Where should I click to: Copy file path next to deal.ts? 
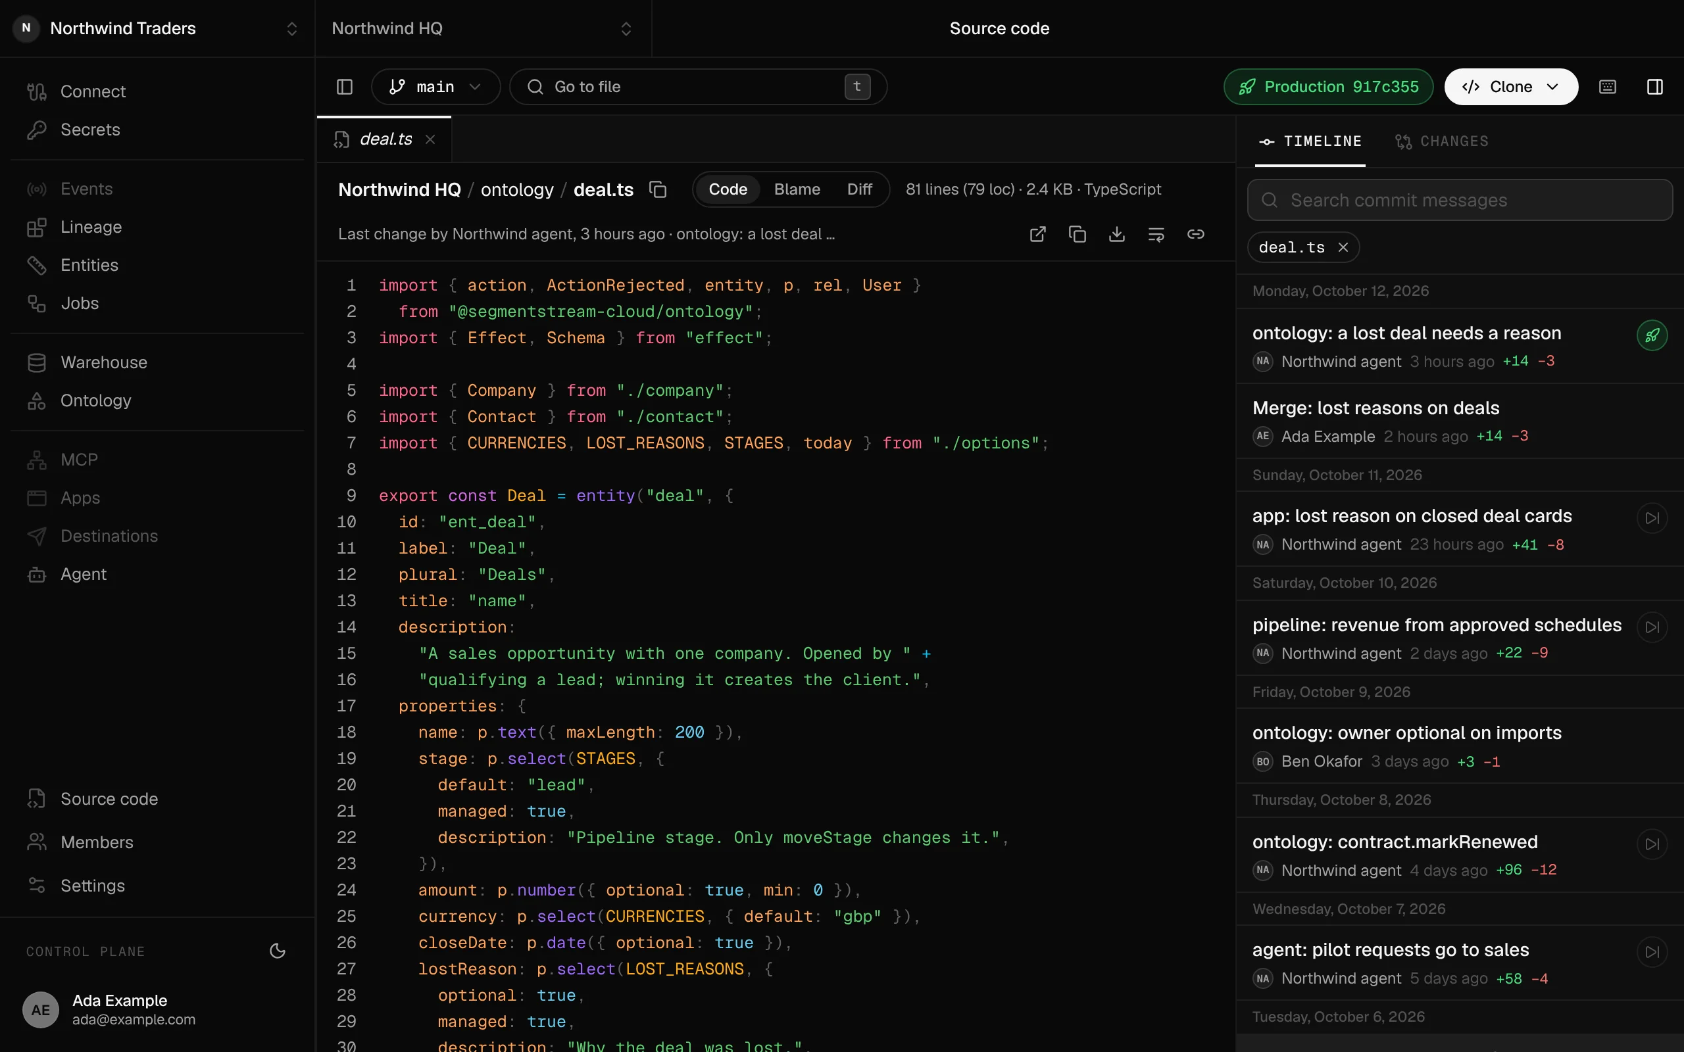[658, 189]
